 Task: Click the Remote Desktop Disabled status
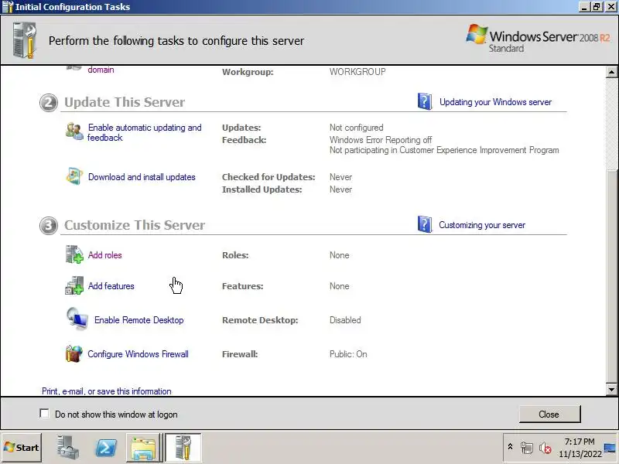click(345, 320)
